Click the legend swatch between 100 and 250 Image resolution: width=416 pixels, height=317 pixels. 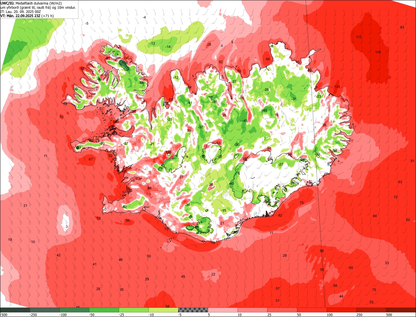tap(342, 310)
